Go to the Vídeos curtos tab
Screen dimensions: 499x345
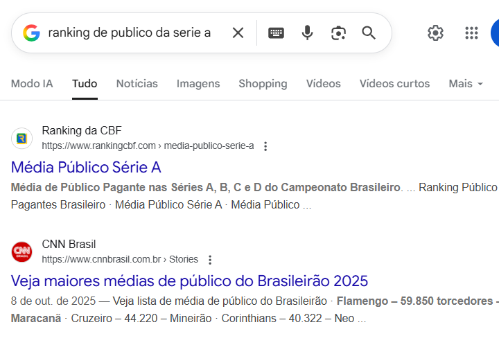point(394,84)
